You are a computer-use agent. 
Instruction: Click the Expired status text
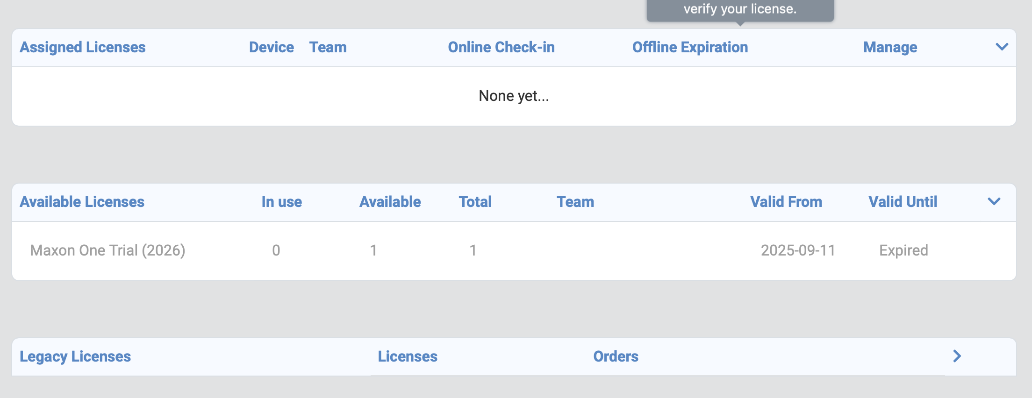click(x=903, y=250)
